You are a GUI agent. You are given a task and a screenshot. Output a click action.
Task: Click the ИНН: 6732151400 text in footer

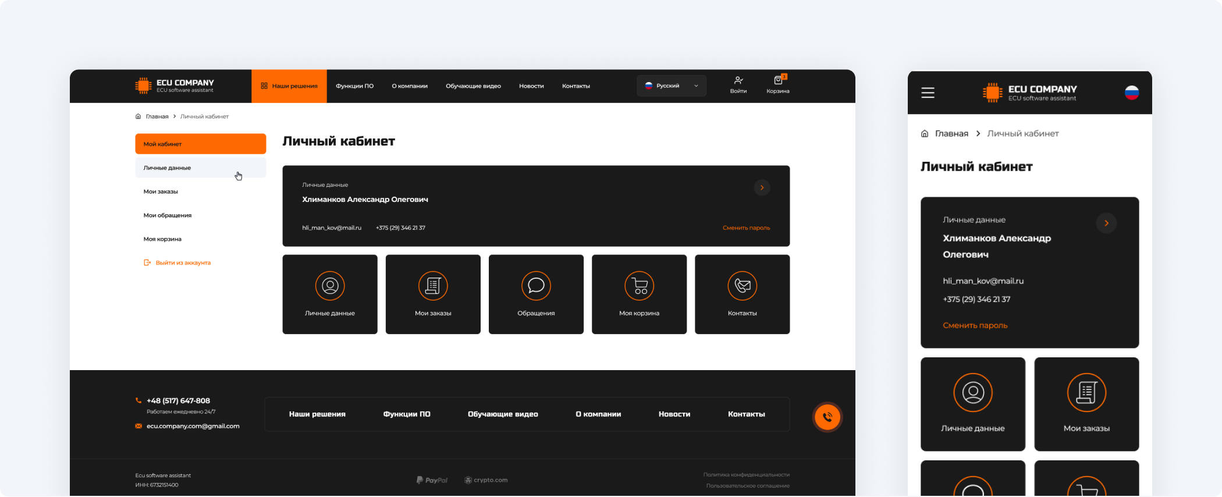pyautogui.click(x=157, y=485)
